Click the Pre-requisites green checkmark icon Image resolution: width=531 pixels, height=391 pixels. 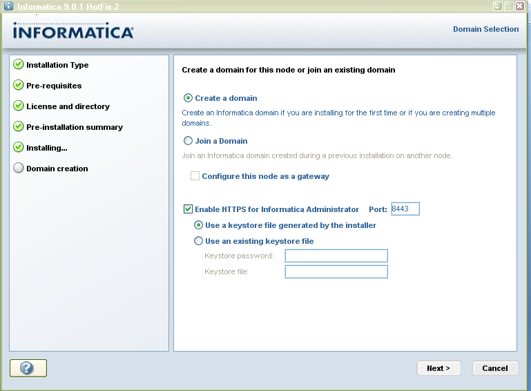[x=18, y=85]
